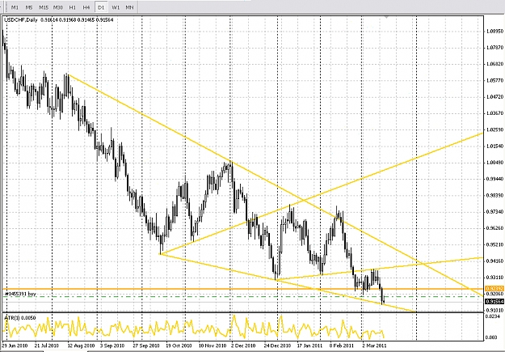Click the ATR(1) 0.0050 indicator label
The height and width of the screenshot is (352, 505).
coord(20,318)
